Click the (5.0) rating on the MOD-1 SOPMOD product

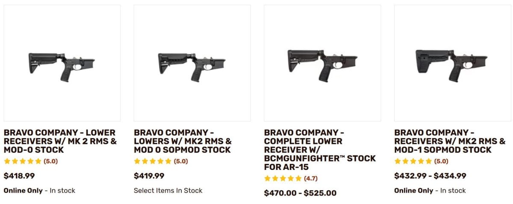[441, 161]
